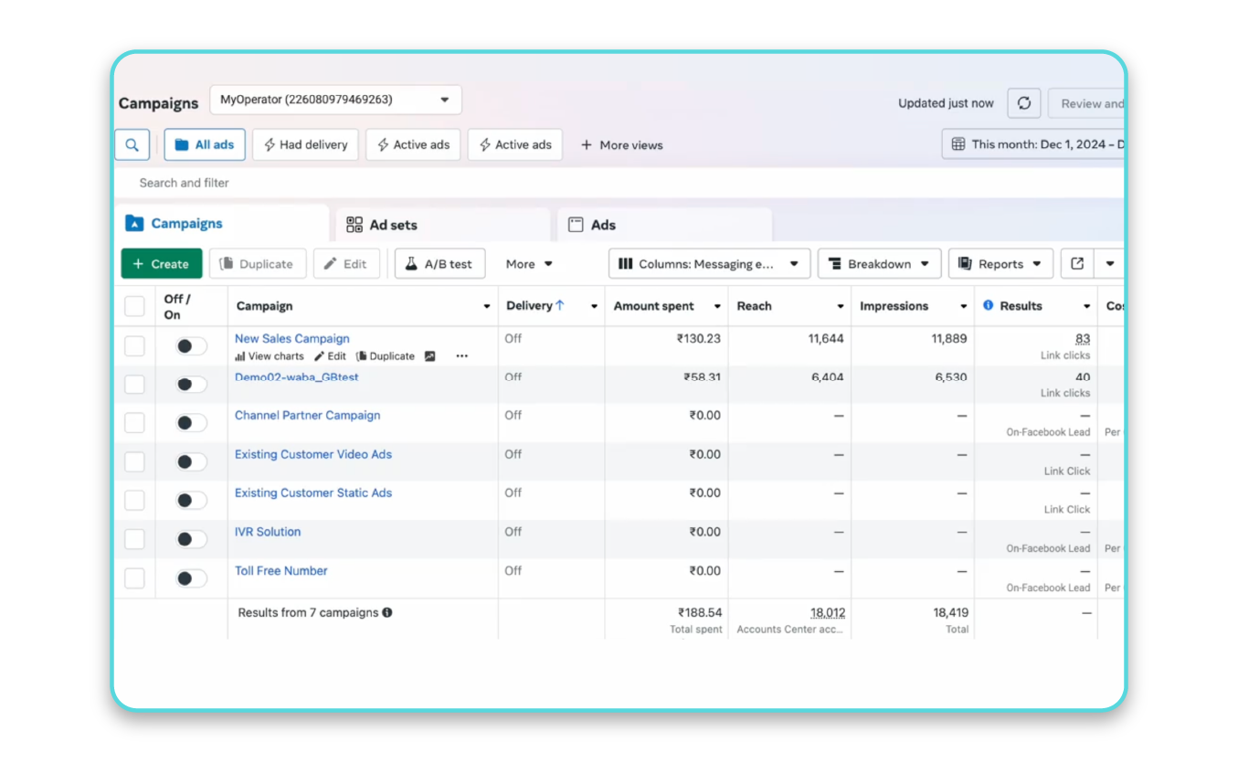The width and height of the screenshot is (1238, 763).
Task: Open the Columns: Messaging dropdown
Action: tap(708, 263)
